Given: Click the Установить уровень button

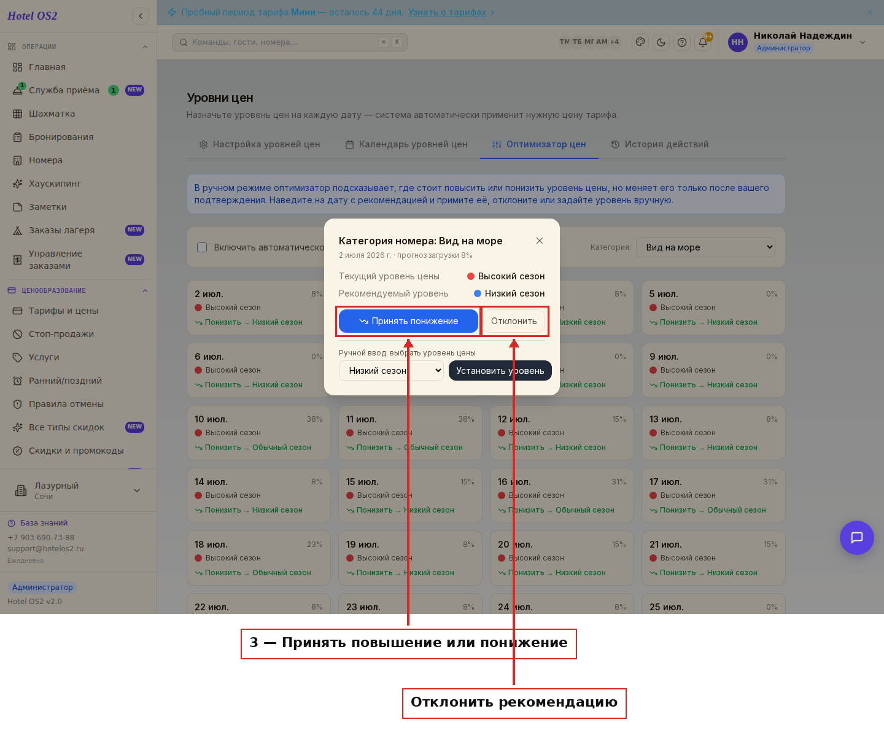Looking at the screenshot, I should click(500, 371).
